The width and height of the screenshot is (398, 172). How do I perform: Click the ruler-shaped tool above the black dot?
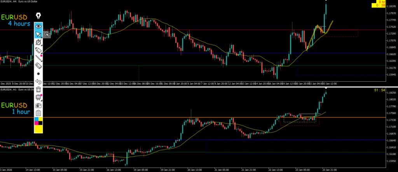pos(38,65)
